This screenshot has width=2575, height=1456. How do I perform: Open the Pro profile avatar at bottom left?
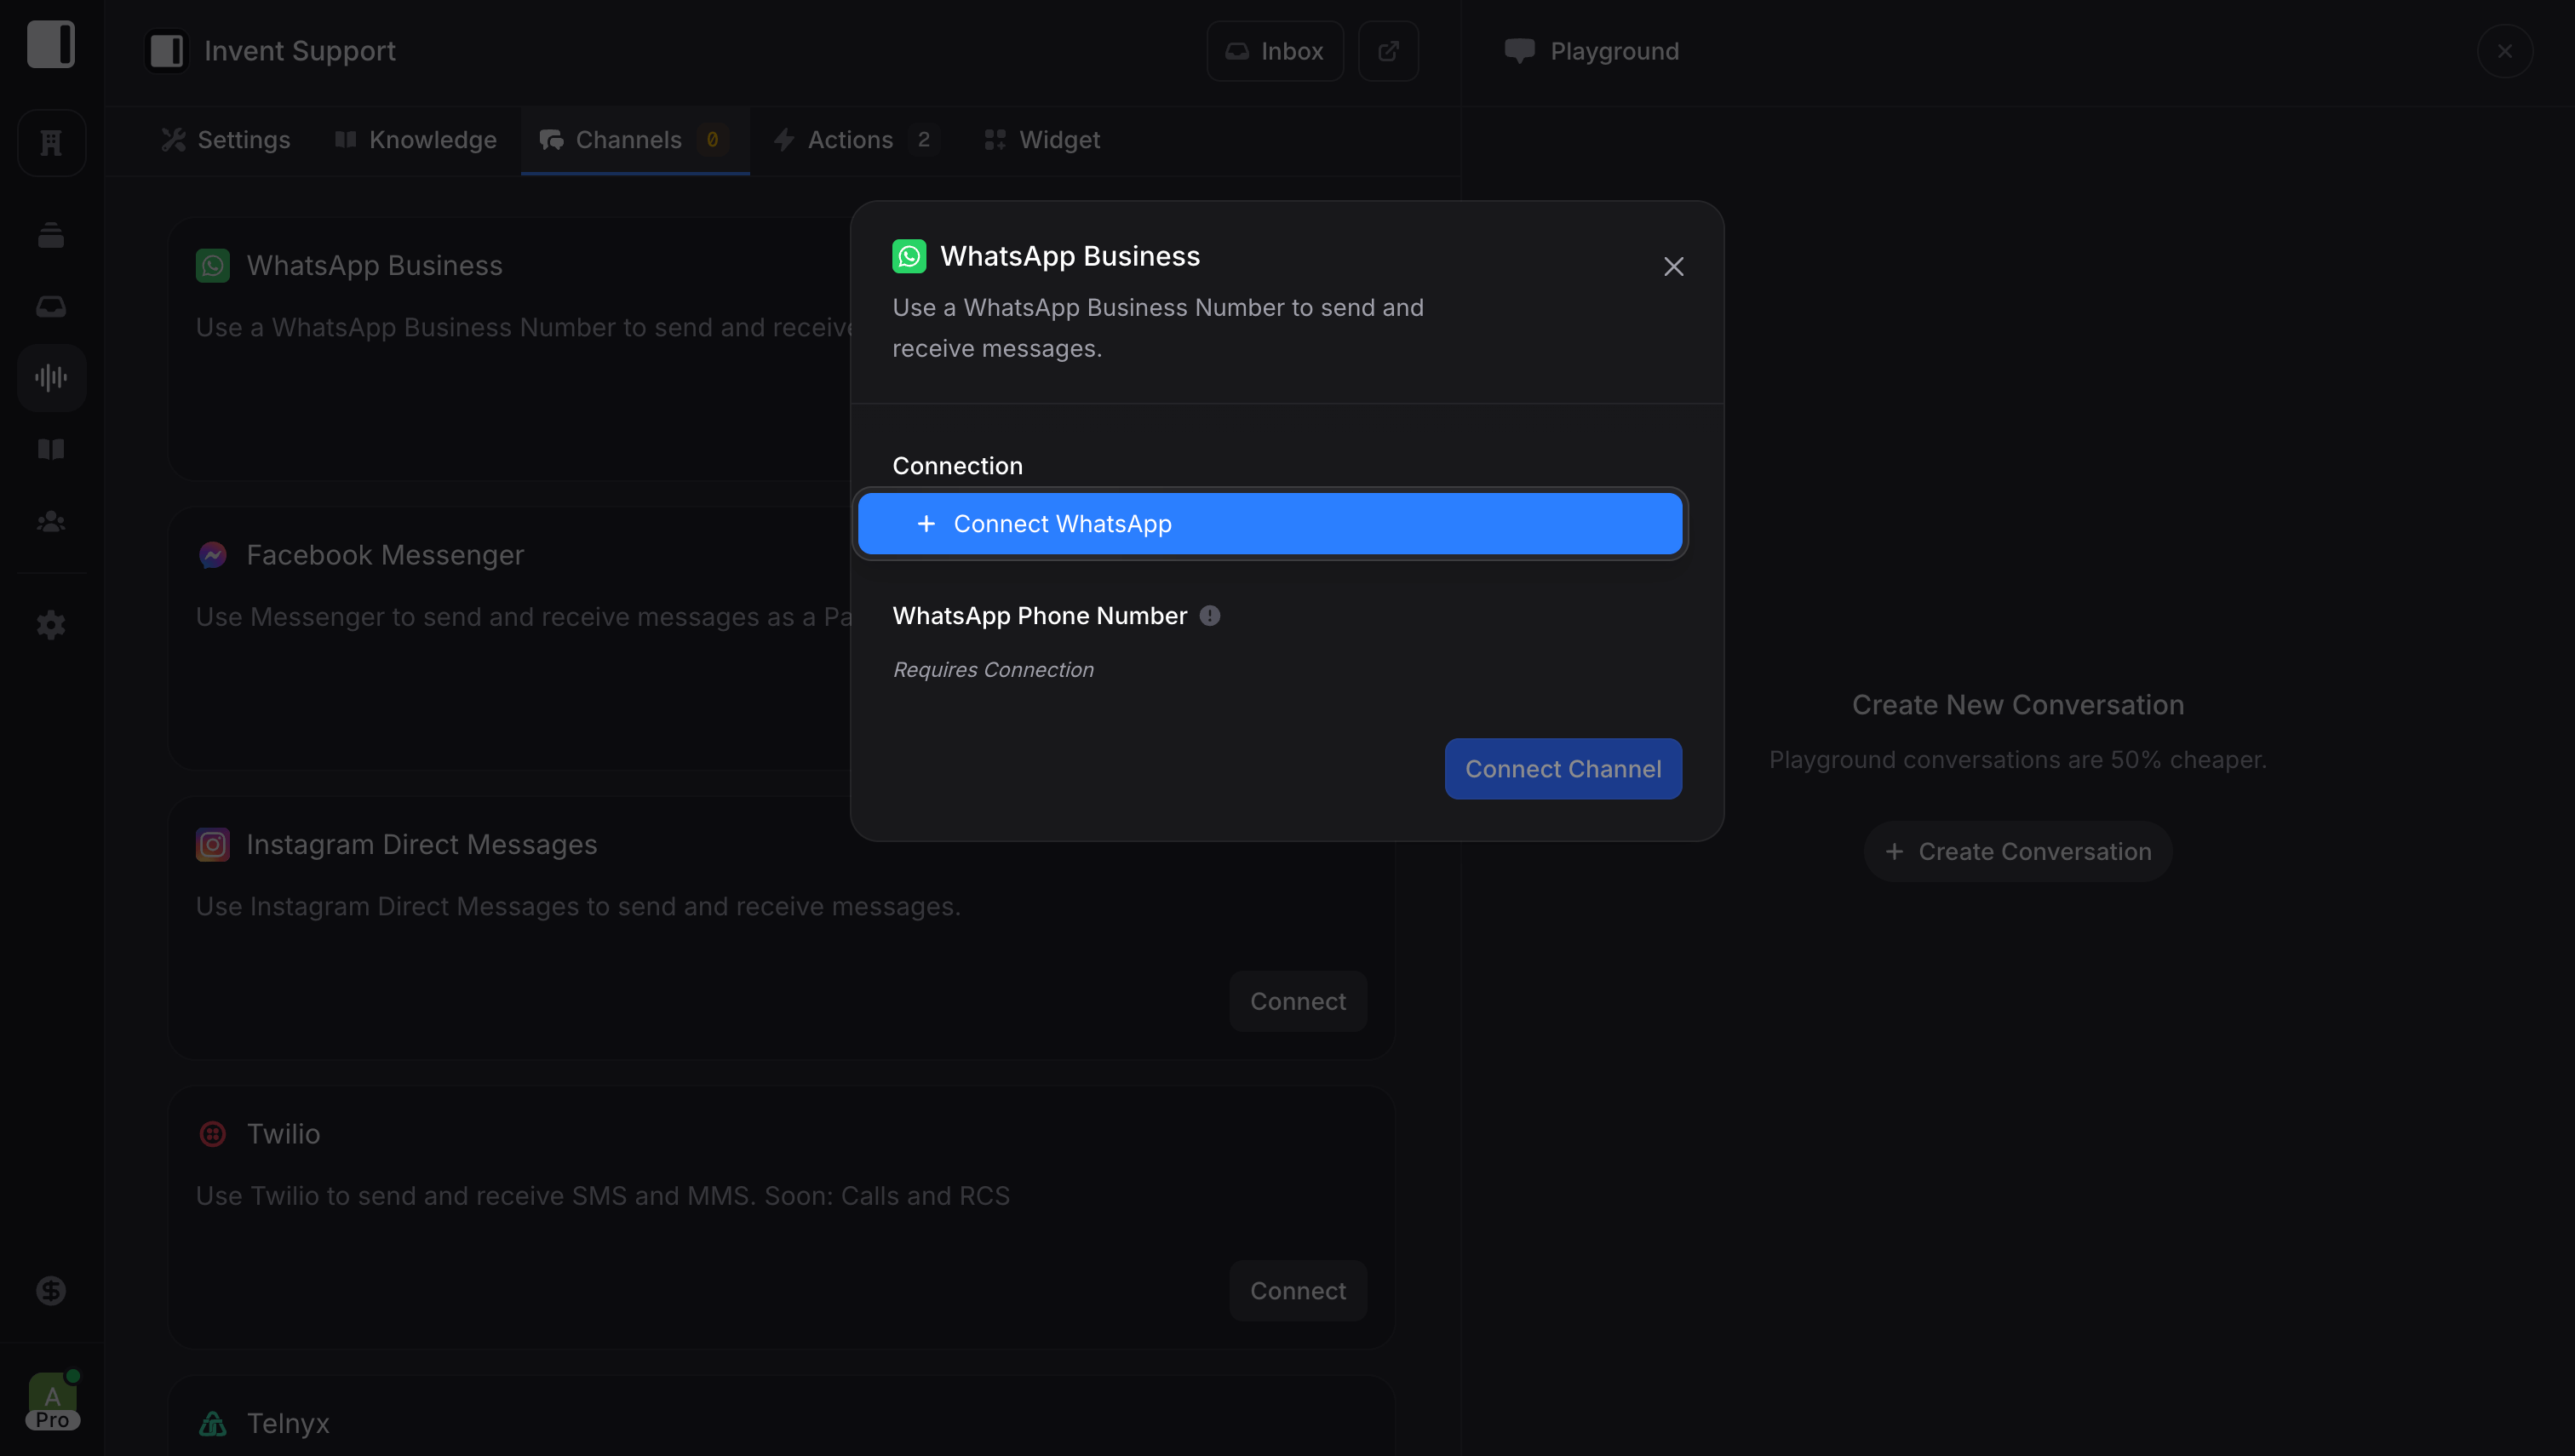pyautogui.click(x=52, y=1400)
